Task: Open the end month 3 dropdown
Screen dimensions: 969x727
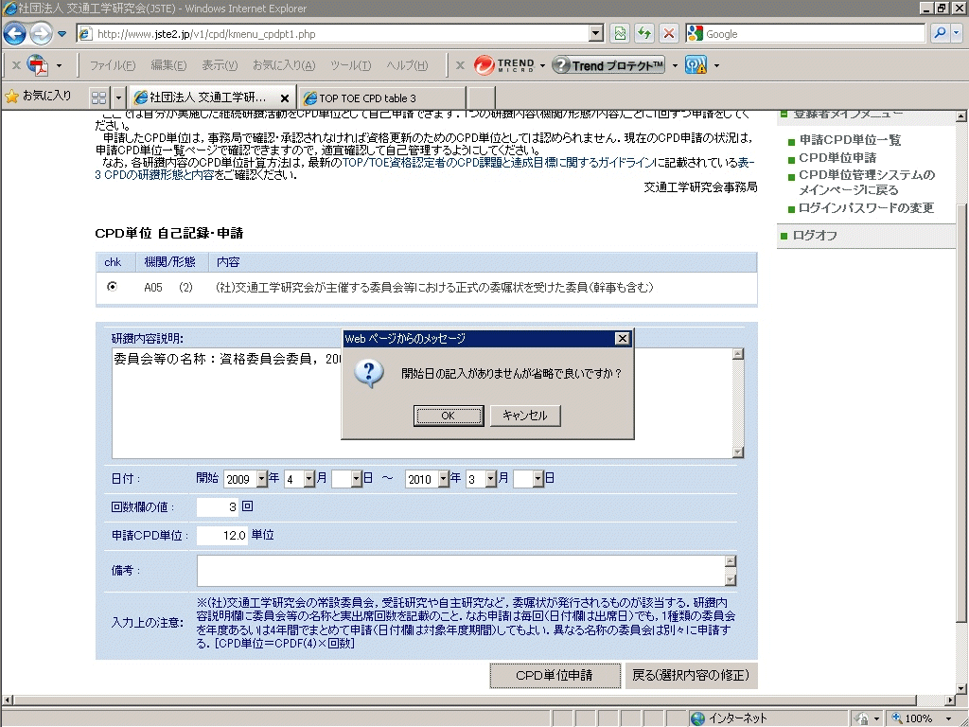Action: [491, 478]
